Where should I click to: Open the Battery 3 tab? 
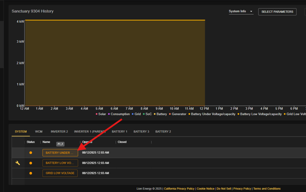coord(141,131)
